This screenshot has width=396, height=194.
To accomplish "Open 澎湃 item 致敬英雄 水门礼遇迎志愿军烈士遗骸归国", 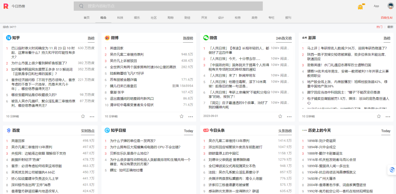I will (339, 65).
